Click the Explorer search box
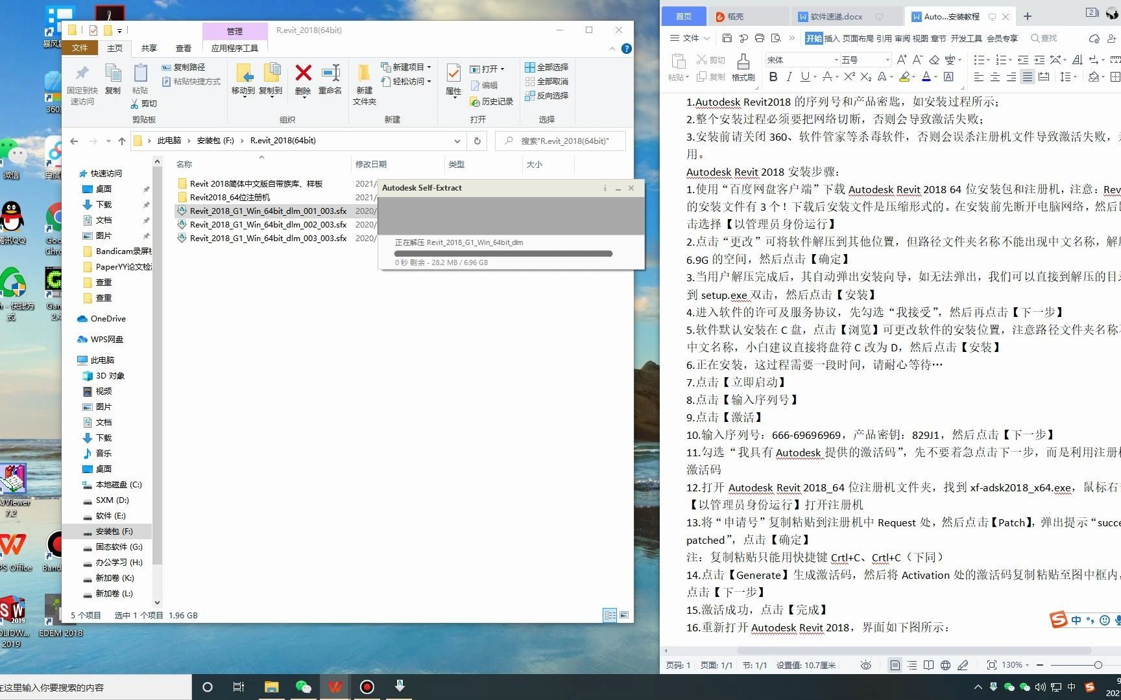The image size is (1121, 700). (x=560, y=141)
